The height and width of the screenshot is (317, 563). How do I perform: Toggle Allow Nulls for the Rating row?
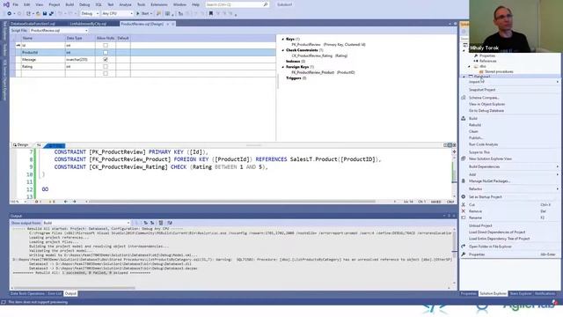[x=106, y=67]
